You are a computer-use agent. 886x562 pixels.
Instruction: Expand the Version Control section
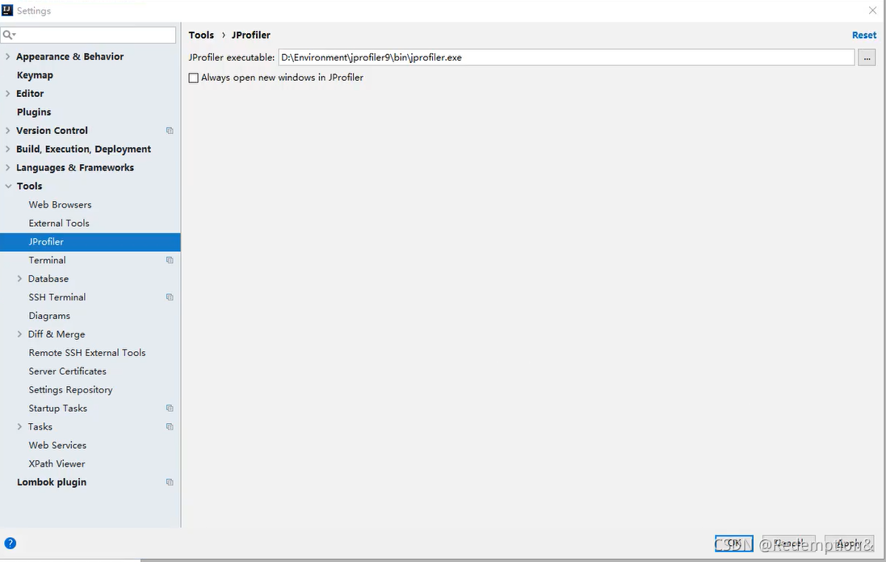coord(8,131)
